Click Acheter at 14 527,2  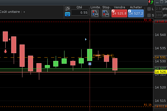(x=136, y=13)
